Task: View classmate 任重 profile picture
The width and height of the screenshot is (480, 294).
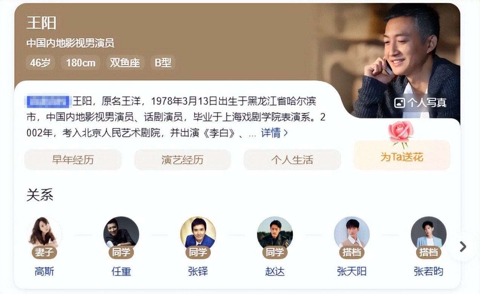Action: click(x=121, y=233)
